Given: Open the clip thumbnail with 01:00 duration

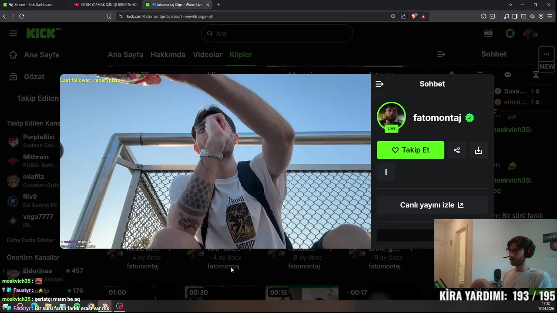Looking at the screenshot, I should [x=141, y=293].
